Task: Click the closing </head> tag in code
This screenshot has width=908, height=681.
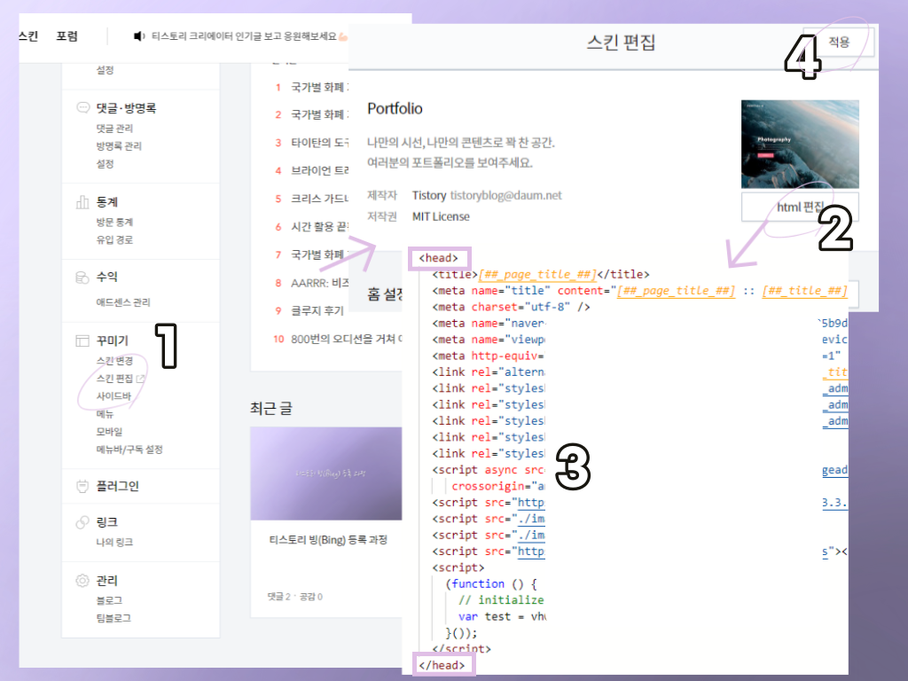Action: [442, 665]
